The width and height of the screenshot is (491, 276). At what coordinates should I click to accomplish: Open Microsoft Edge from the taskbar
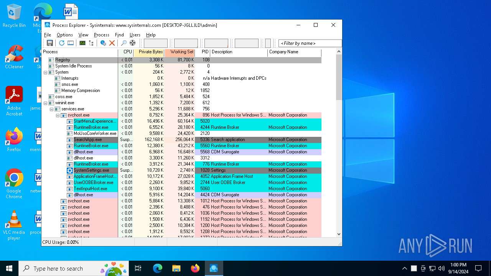coord(158,268)
